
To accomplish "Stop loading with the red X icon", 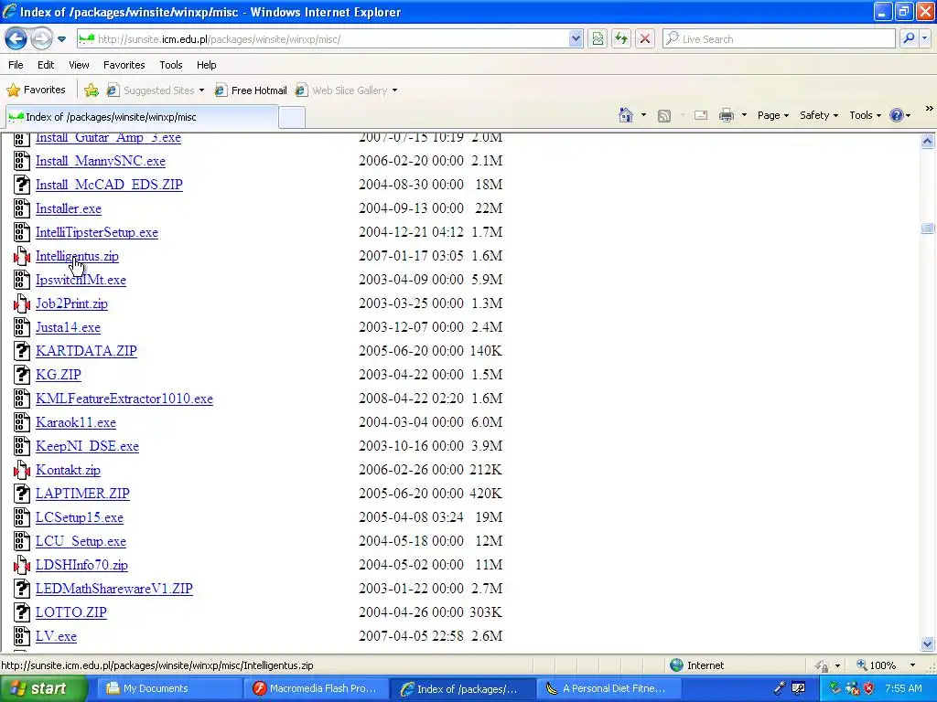I will click(645, 39).
